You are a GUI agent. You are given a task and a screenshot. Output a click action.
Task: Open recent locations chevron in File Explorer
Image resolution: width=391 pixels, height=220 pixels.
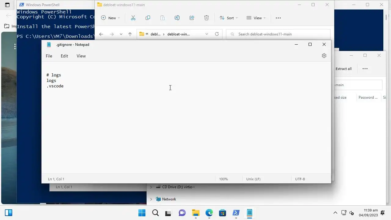tap(121, 34)
